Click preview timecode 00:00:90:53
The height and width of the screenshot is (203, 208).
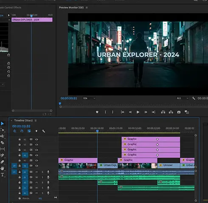[69, 98]
